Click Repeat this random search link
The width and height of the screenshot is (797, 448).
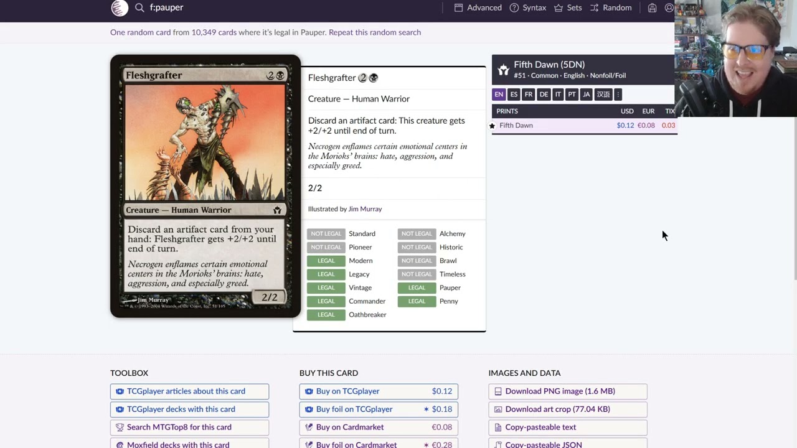(375, 32)
